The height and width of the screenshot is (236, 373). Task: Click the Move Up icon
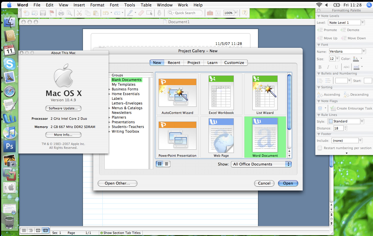[320, 38]
